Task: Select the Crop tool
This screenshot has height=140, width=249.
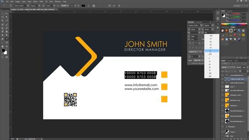Action: coord(3,21)
